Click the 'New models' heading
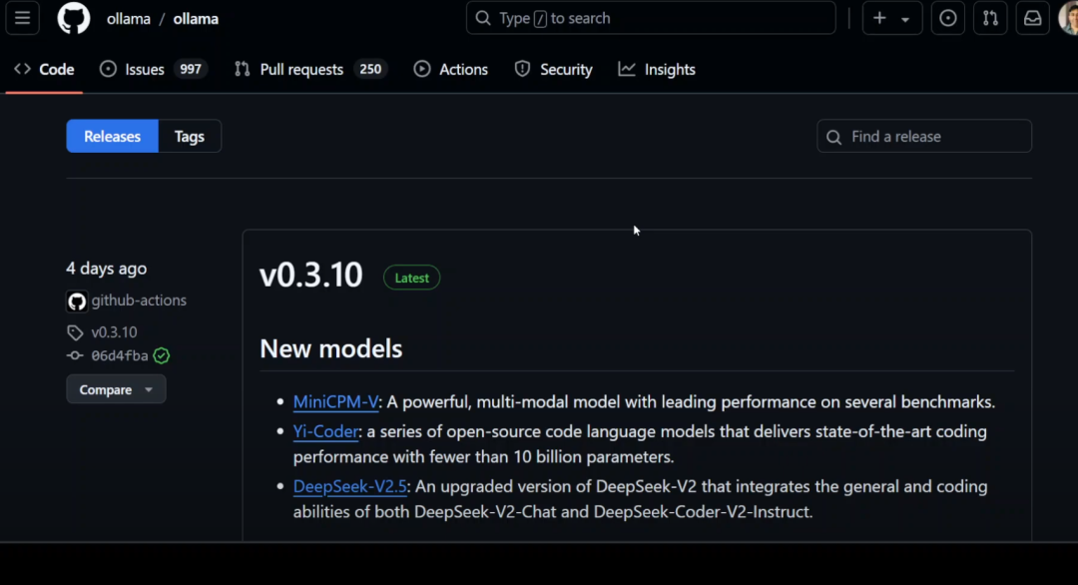1078x585 pixels. point(331,348)
